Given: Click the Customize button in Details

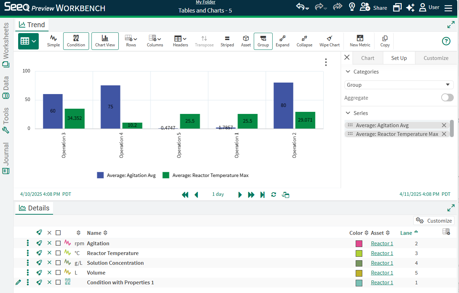Looking at the screenshot, I should [x=434, y=221].
